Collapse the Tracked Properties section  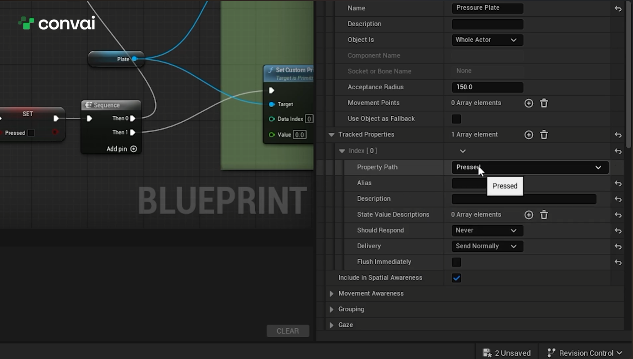tap(331, 135)
